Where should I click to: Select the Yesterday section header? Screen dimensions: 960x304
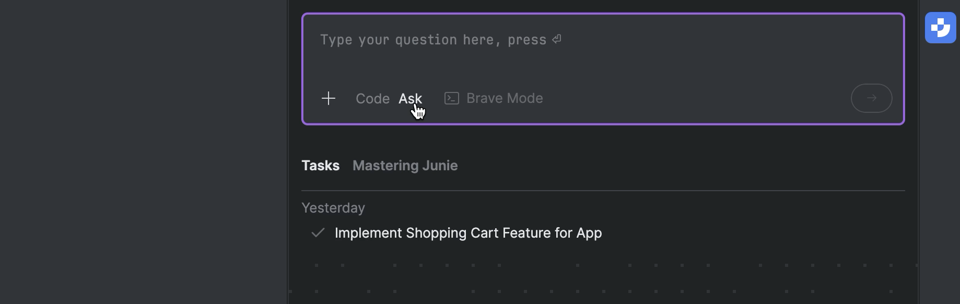pyautogui.click(x=333, y=207)
